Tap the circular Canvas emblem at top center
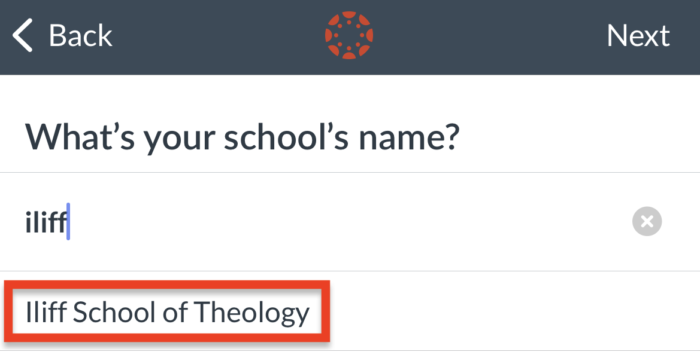700x361 pixels. 350,35
